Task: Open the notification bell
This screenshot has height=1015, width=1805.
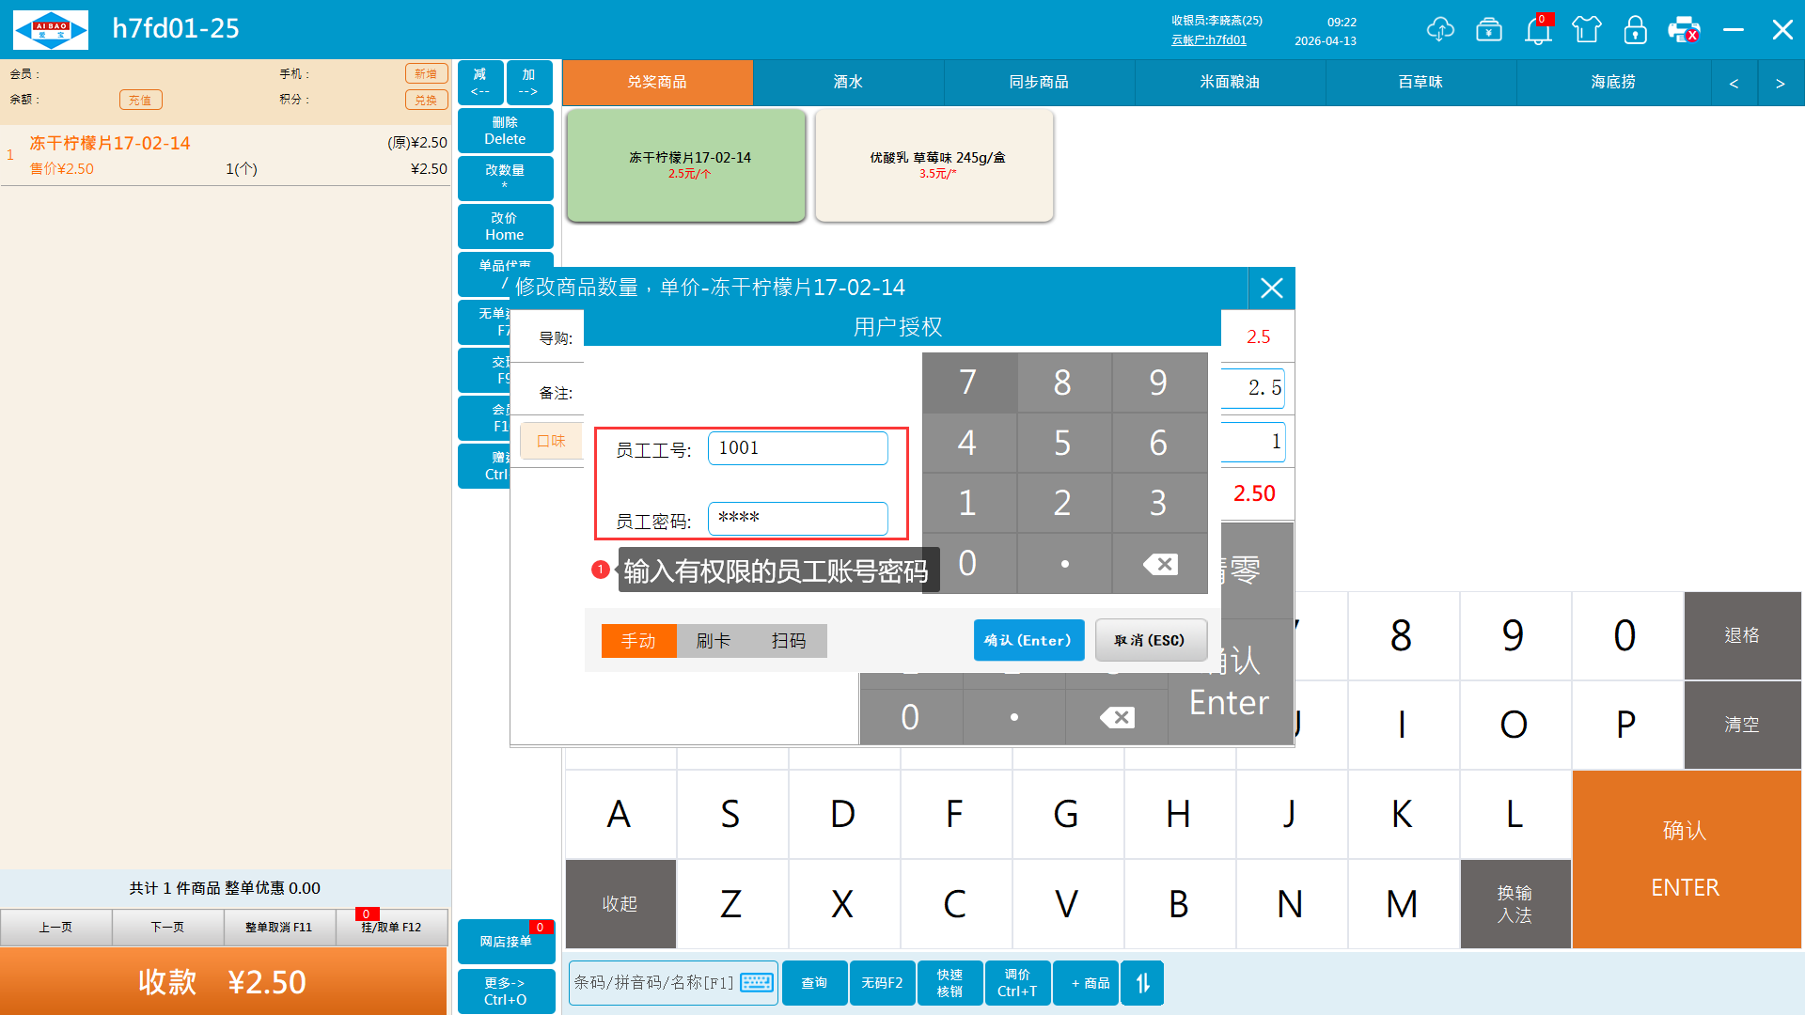Action: (x=1538, y=30)
